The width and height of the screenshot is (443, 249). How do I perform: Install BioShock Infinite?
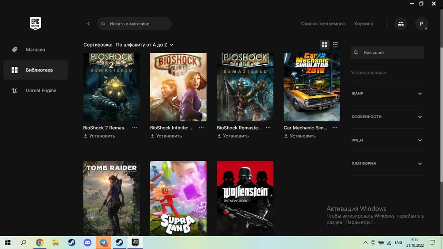pos(167,136)
